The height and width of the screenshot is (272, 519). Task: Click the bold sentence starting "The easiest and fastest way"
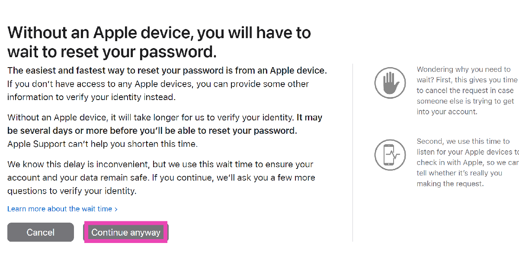coord(167,71)
